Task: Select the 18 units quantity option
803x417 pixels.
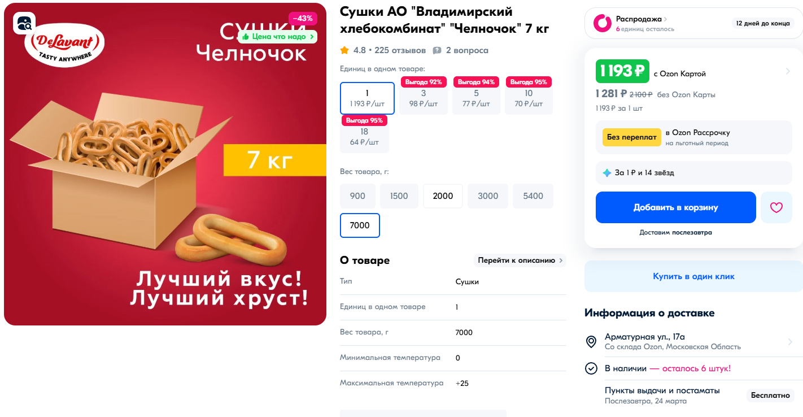Action: tap(364, 136)
